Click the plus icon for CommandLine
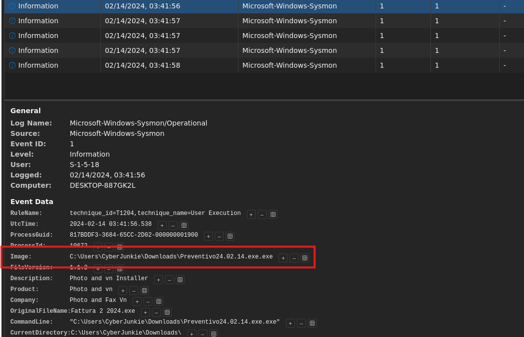The image size is (524, 337). pos(290,323)
